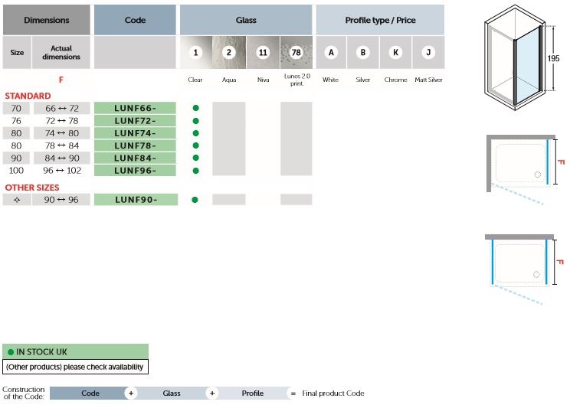This screenshot has width=570, height=405.
Task: Click the Dimensions column header
Action: click(47, 20)
